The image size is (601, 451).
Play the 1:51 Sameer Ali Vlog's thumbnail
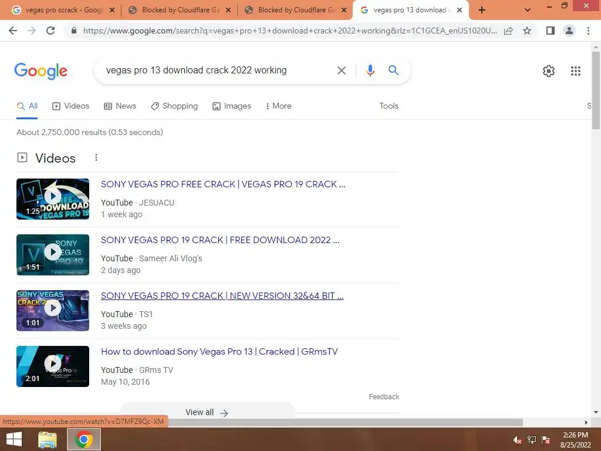pos(53,255)
